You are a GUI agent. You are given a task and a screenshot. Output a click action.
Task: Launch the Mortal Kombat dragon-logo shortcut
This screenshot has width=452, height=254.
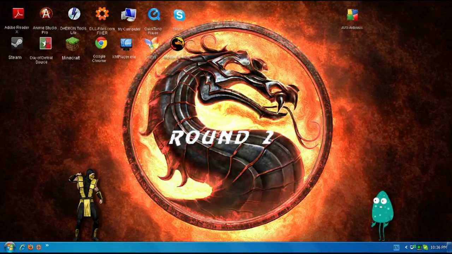[x=177, y=44]
